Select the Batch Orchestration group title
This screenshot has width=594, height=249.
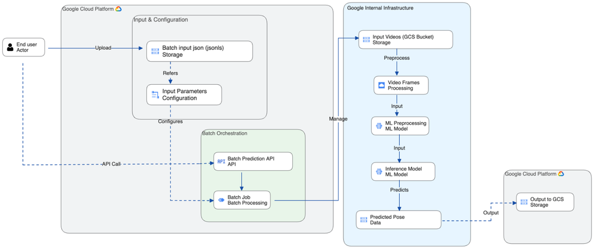tap(225, 133)
